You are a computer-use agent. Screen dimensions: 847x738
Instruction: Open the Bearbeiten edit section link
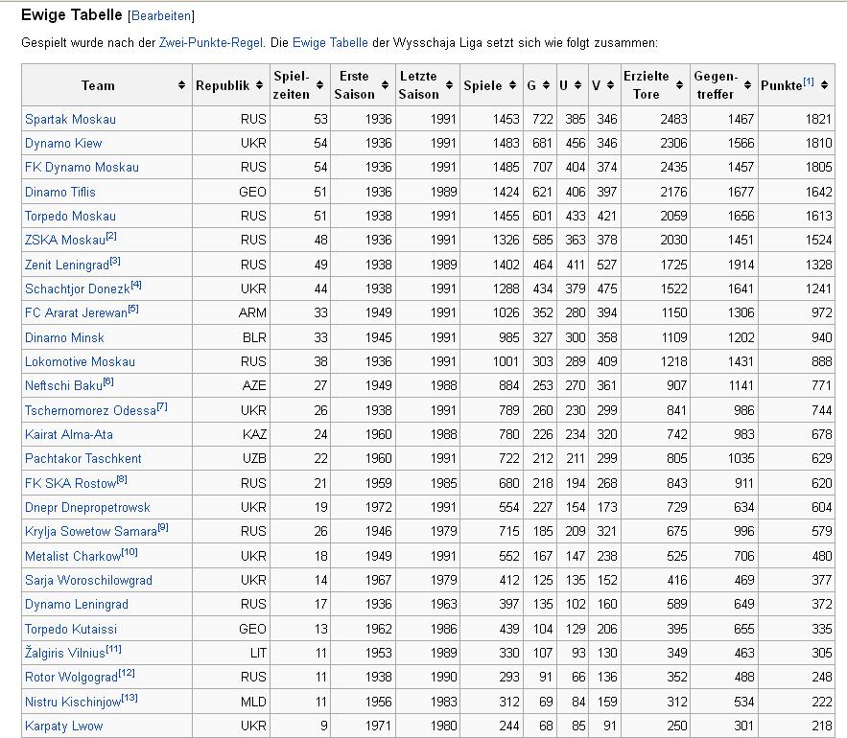pyautogui.click(x=161, y=16)
